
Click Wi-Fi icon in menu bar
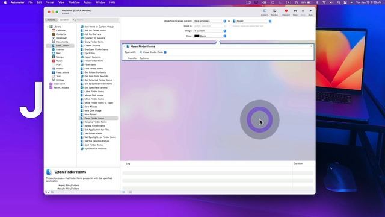click(324, 2)
